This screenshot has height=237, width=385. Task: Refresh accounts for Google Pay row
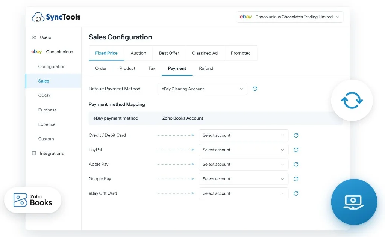click(x=296, y=179)
